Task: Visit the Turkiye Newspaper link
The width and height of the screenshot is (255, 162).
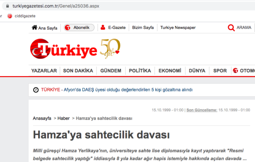Action: click(x=178, y=28)
